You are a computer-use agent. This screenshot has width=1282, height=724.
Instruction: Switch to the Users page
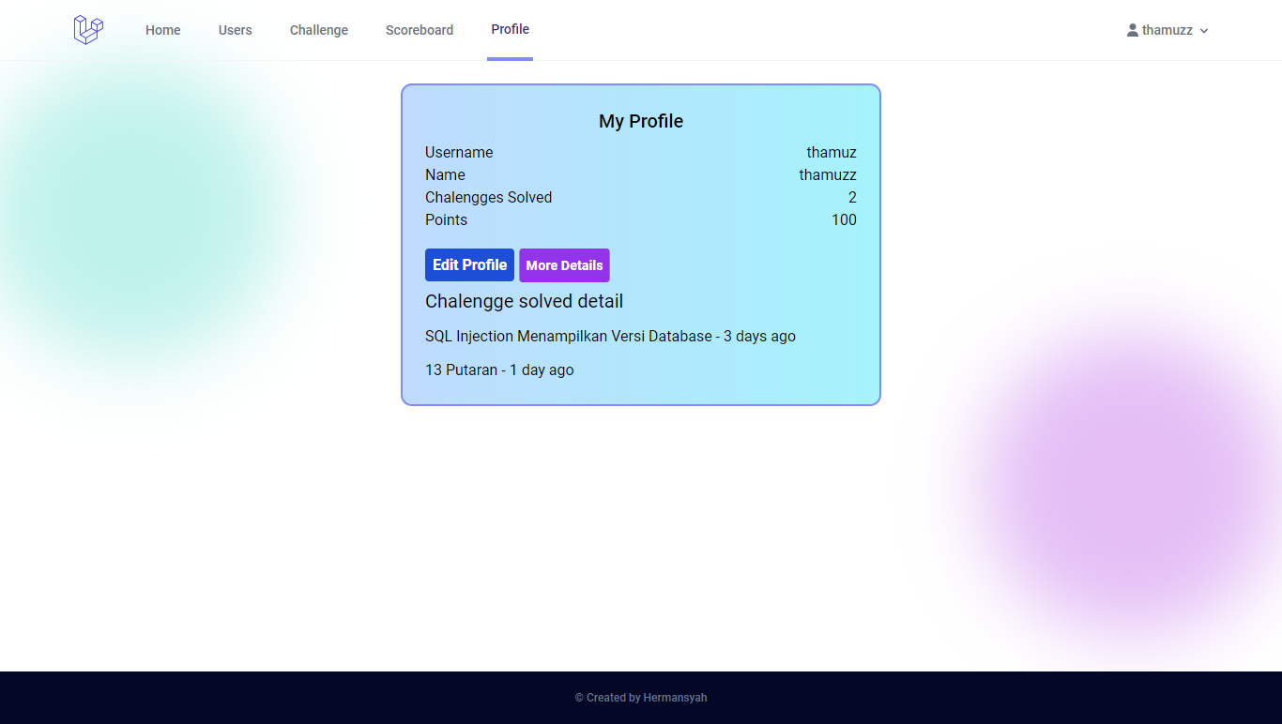(235, 29)
